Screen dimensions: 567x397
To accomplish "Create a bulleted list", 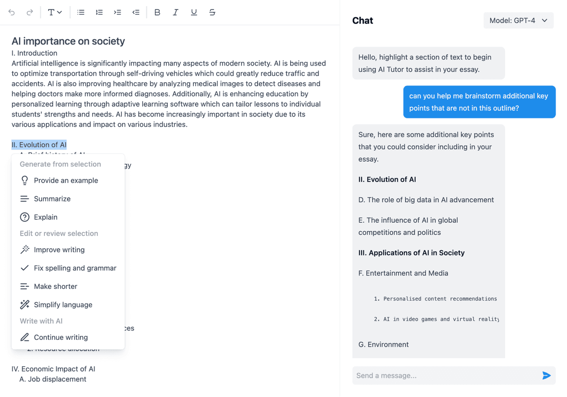I will pyautogui.click(x=81, y=12).
